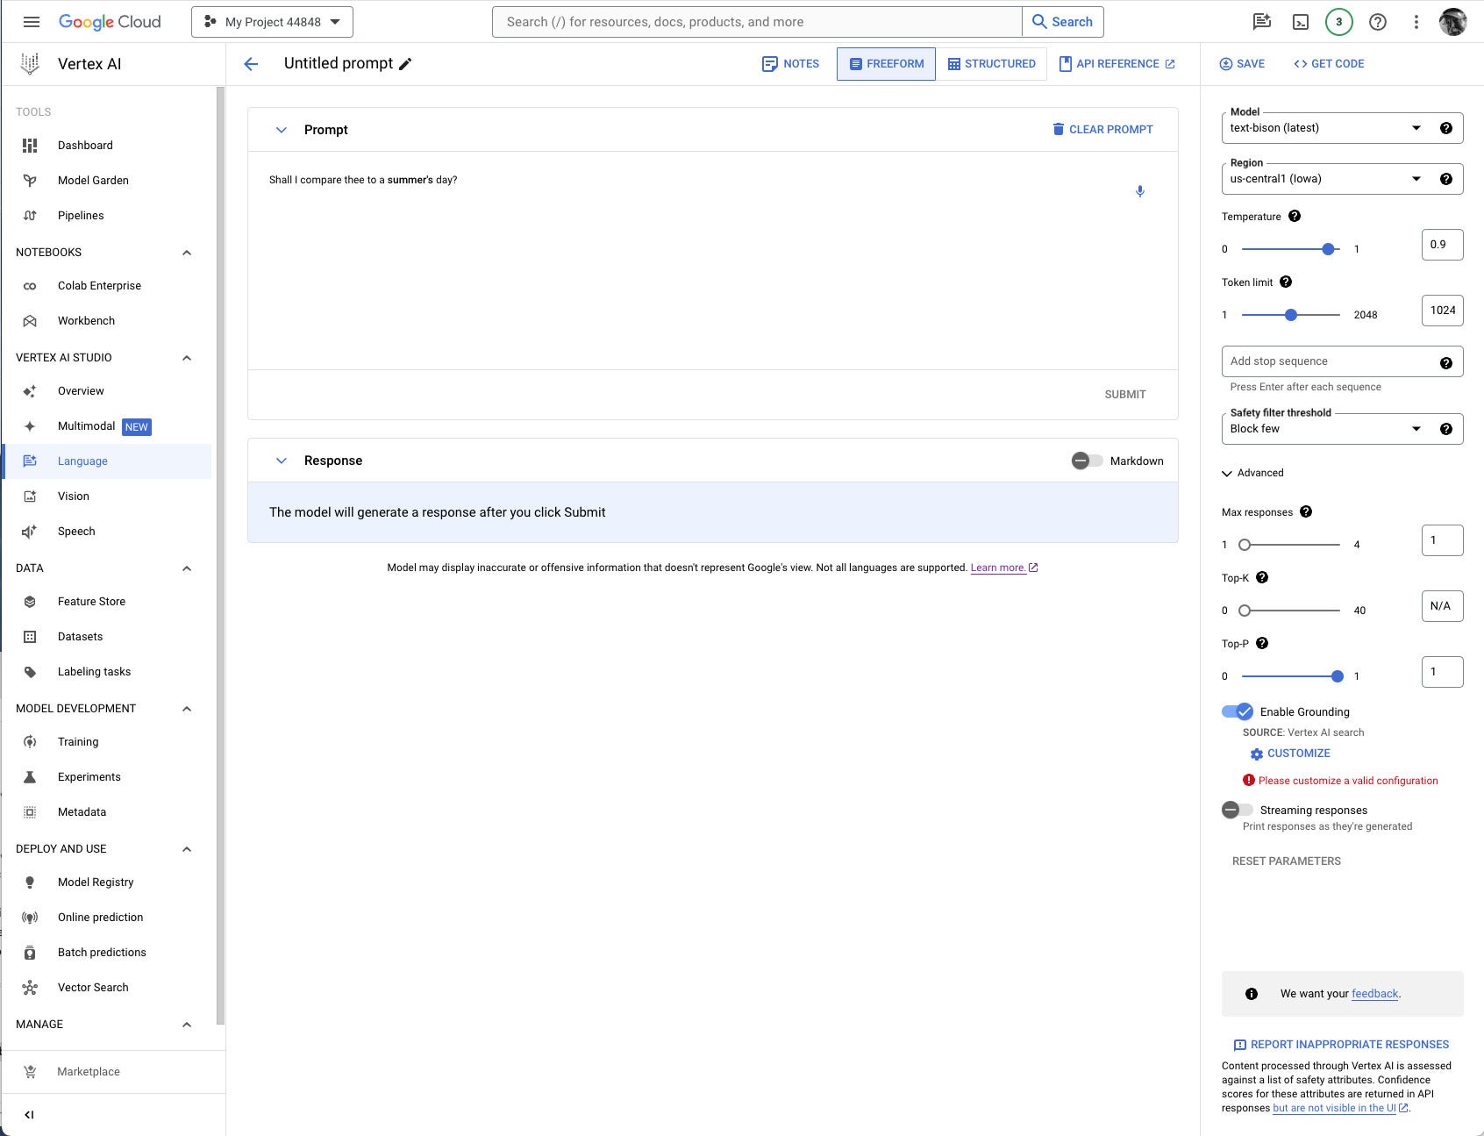The width and height of the screenshot is (1484, 1136).
Task: Switch to the STRUCTURED tab
Action: coord(991,64)
